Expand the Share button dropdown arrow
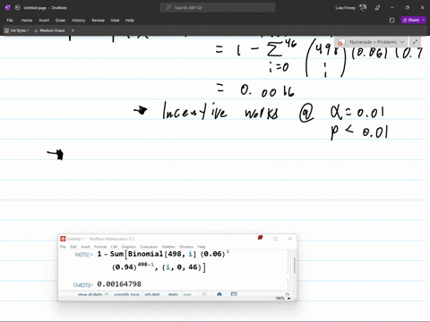 (424, 20)
